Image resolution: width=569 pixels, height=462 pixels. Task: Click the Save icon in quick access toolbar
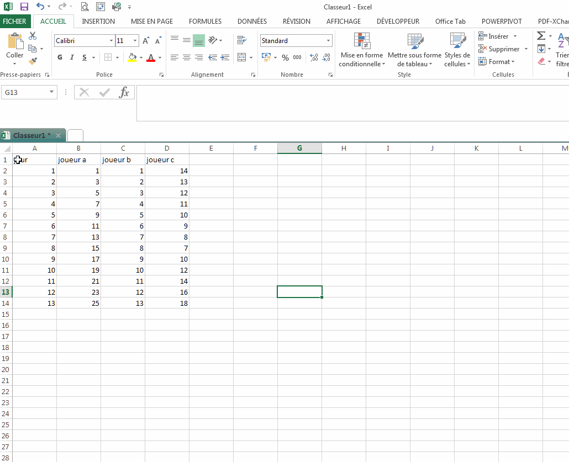[24, 7]
